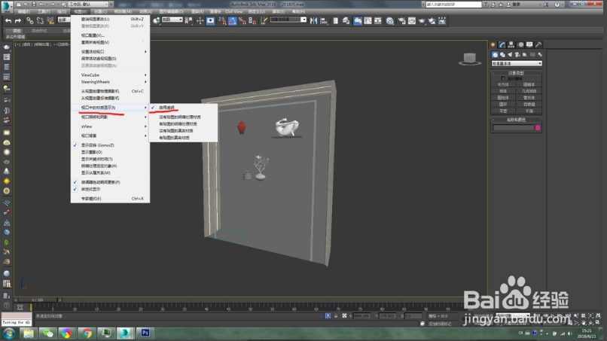Click the 长方体 box primitive button
The image size is (607, 341).
pos(504,84)
